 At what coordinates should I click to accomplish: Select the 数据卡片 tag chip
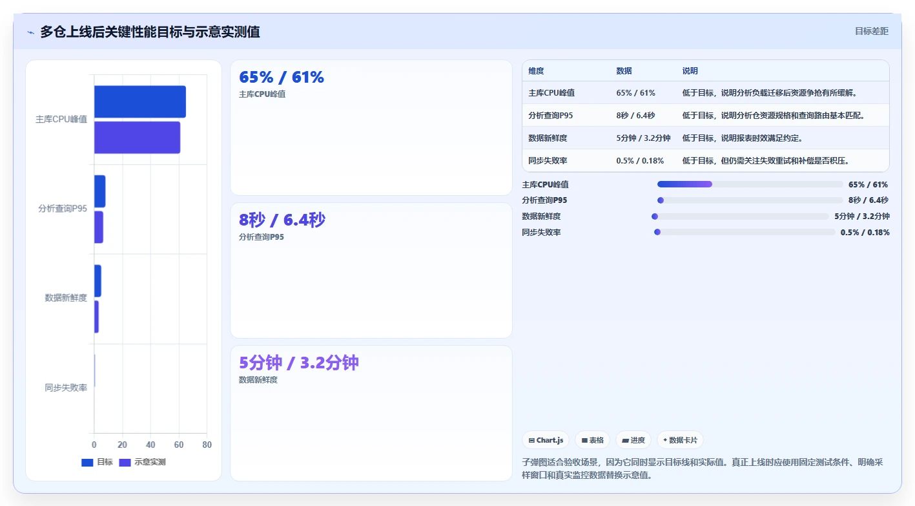click(680, 440)
